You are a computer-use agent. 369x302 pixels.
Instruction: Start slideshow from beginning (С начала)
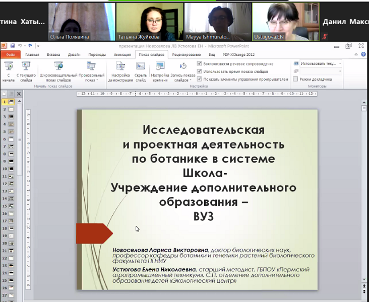8,70
